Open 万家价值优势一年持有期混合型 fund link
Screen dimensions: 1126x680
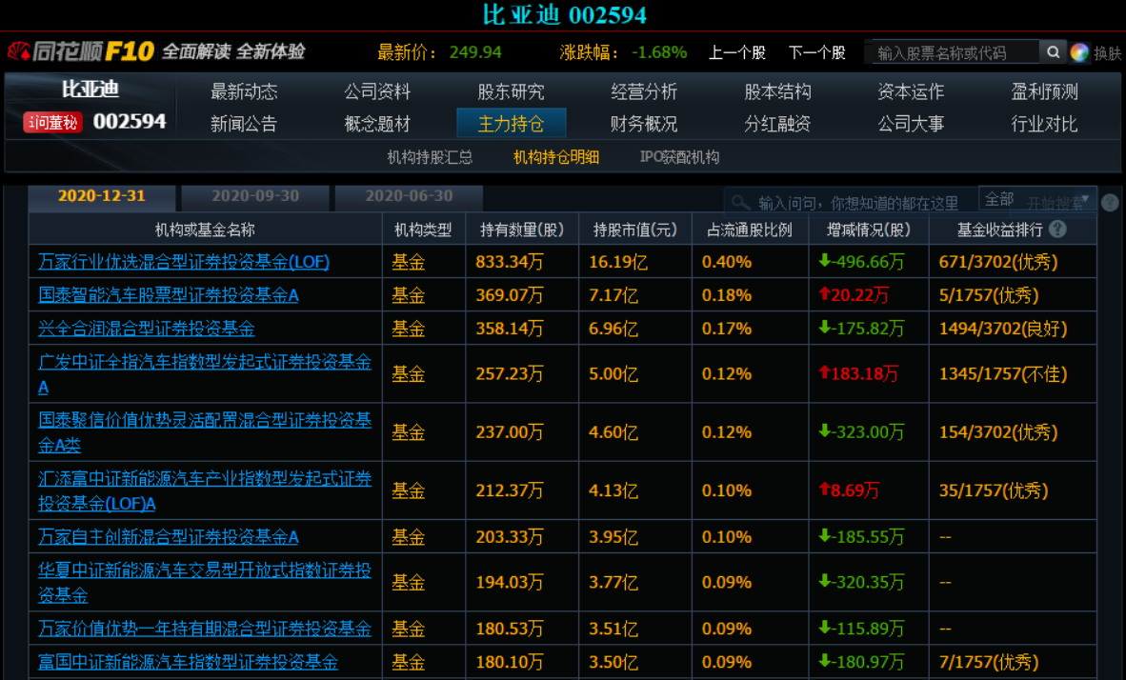click(x=204, y=629)
